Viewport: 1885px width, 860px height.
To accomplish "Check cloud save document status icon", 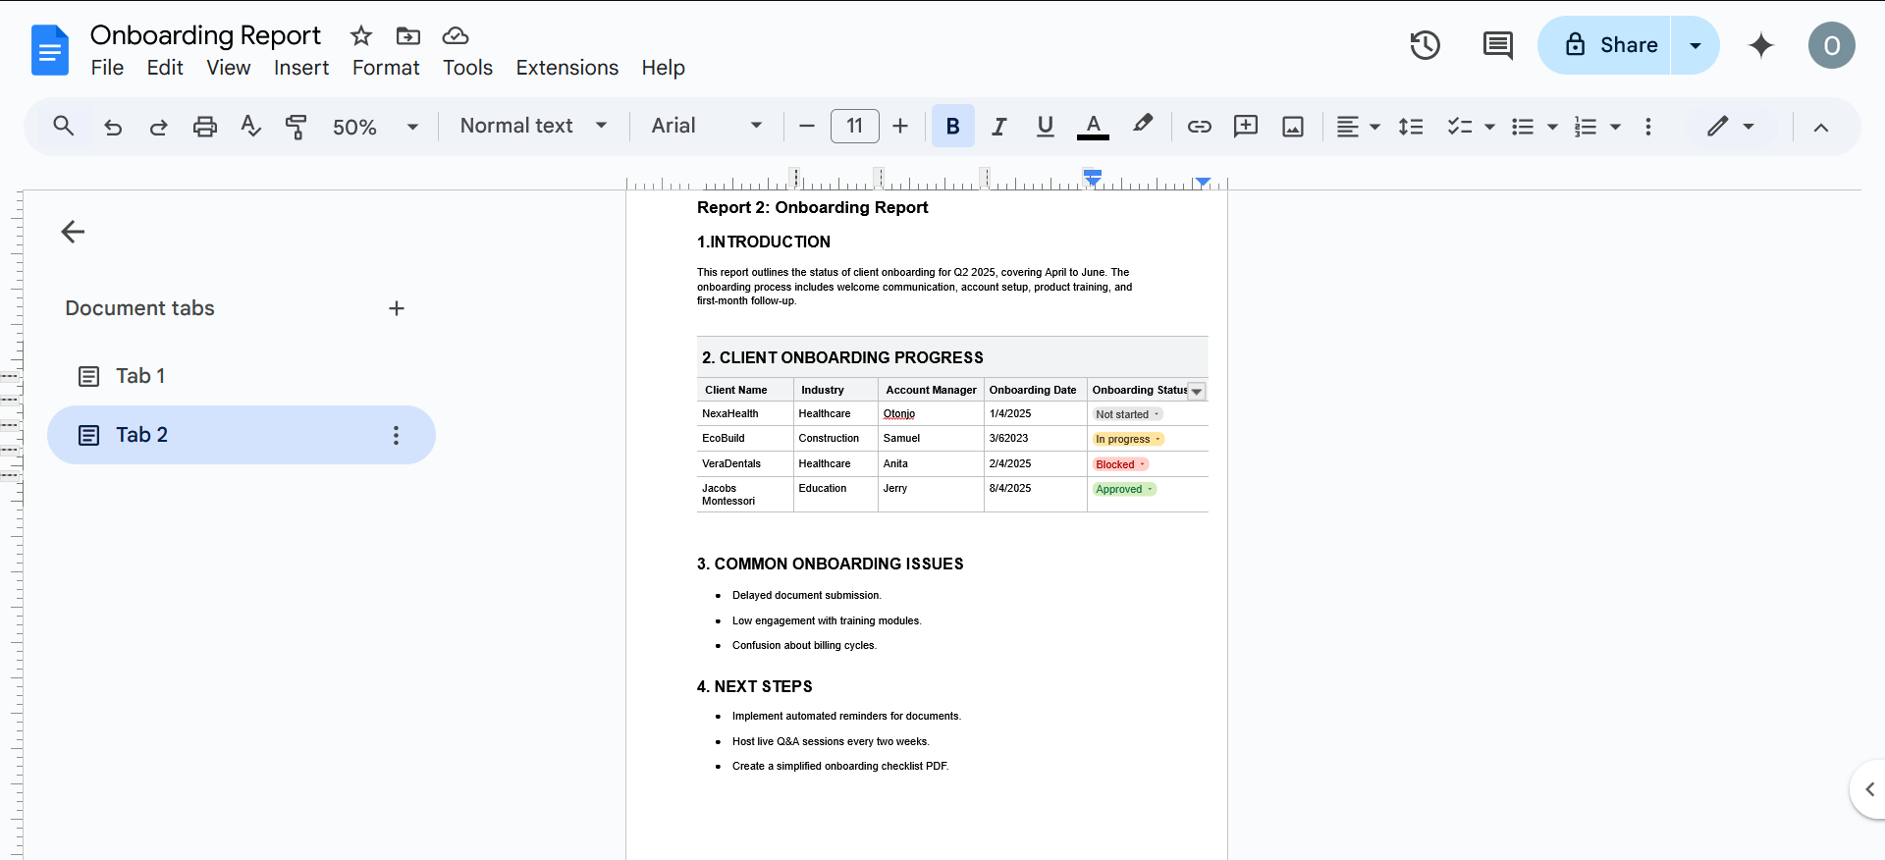I will click(x=456, y=36).
